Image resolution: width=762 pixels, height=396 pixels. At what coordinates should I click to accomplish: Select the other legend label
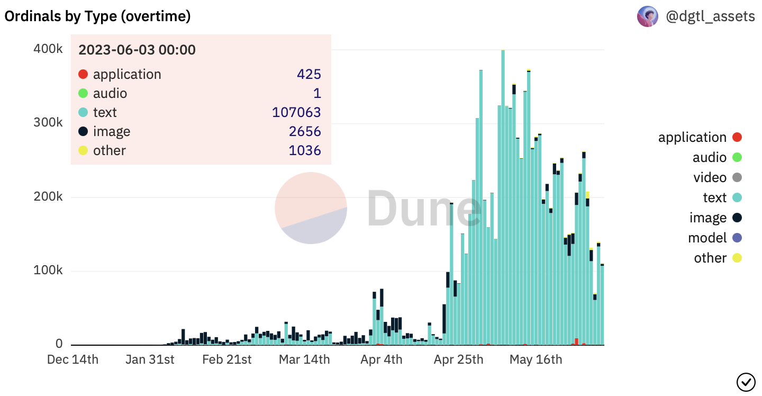point(710,258)
